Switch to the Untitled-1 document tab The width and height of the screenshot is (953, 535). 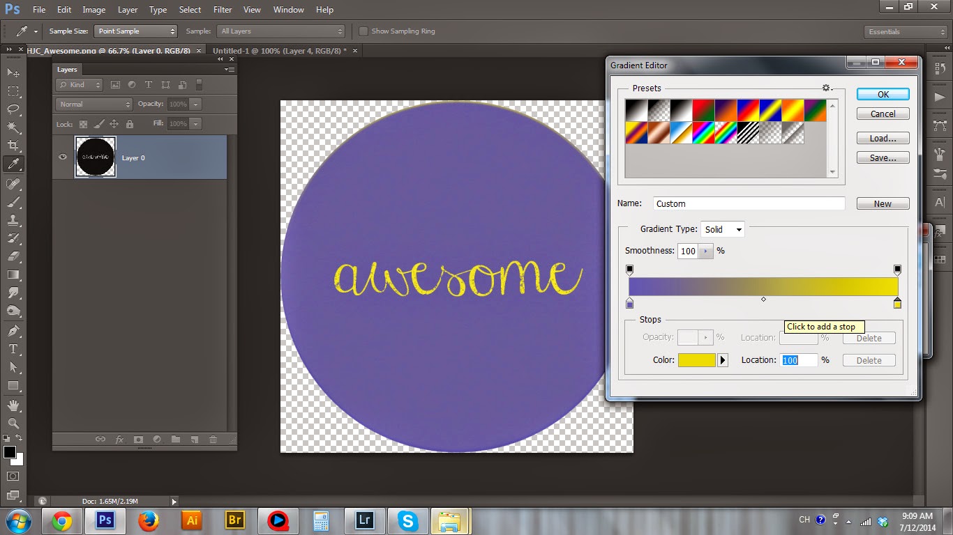click(x=278, y=51)
